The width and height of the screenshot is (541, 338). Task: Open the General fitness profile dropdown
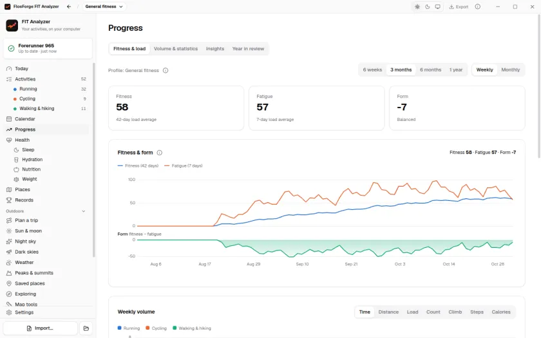click(104, 6)
